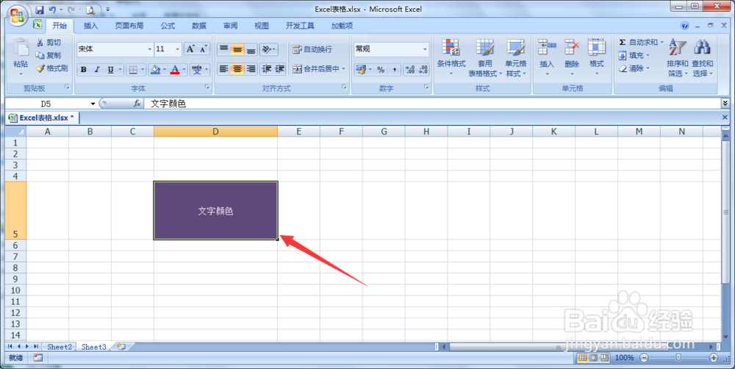735x369 pixels.
Task: Toggle Italic formatting
Action: pyautogui.click(x=96, y=69)
